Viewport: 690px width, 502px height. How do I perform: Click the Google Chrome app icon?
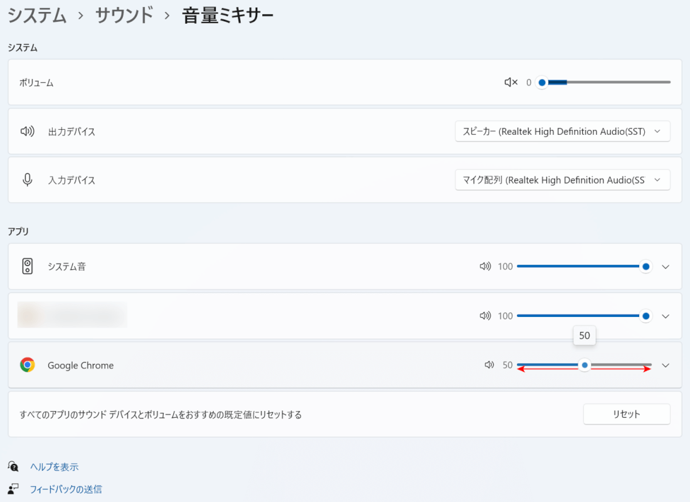coord(27,365)
